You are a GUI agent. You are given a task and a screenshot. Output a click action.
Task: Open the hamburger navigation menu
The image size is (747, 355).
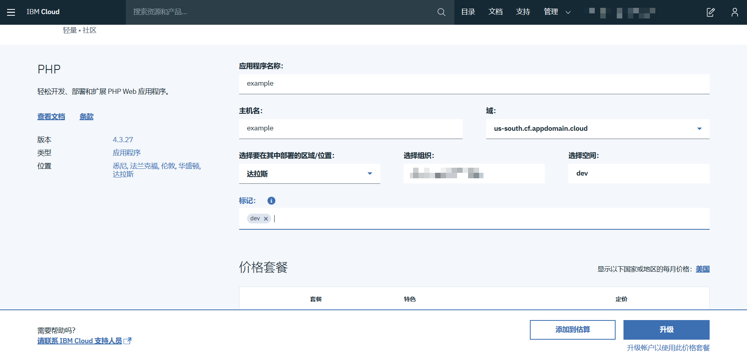coord(11,12)
